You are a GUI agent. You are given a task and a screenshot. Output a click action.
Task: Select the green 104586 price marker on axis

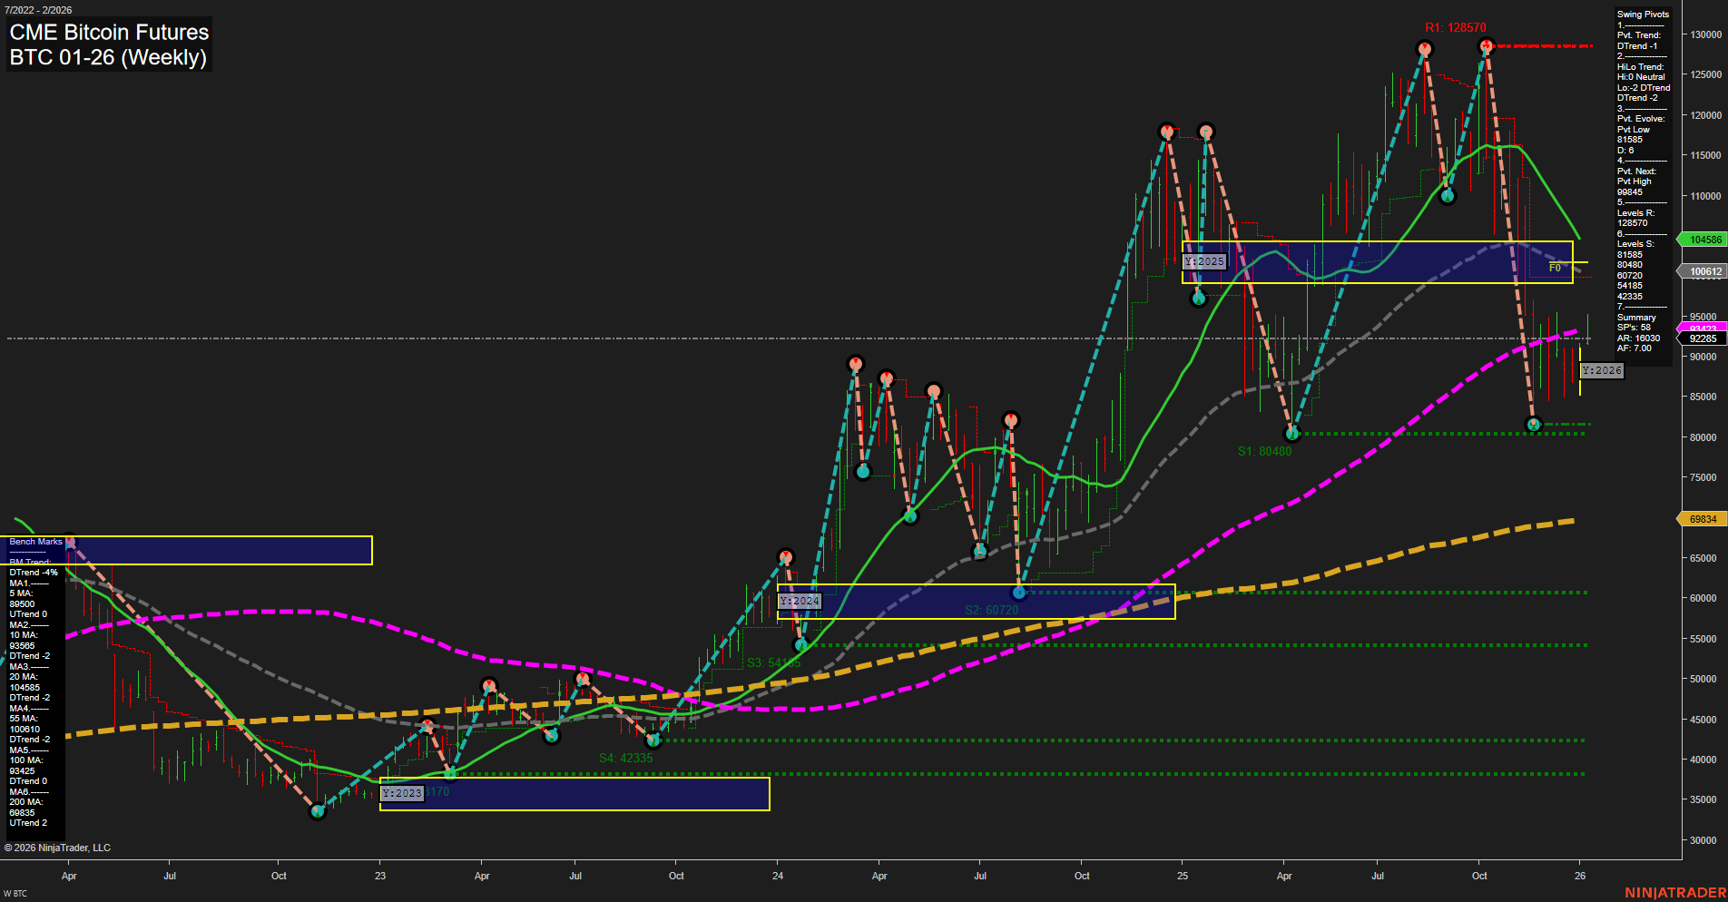click(1703, 239)
